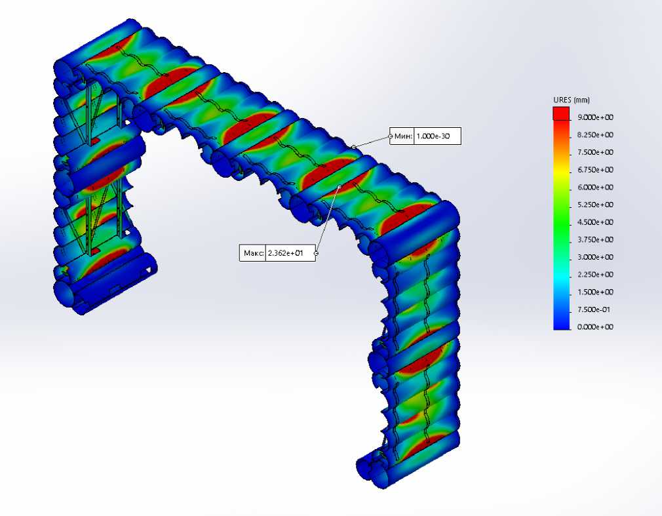662x516 pixels.
Task: Click the 3.000e+00 legend value
Action: (595, 257)
